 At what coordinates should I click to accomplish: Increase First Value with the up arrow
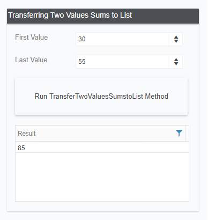(x=176, y=37)
